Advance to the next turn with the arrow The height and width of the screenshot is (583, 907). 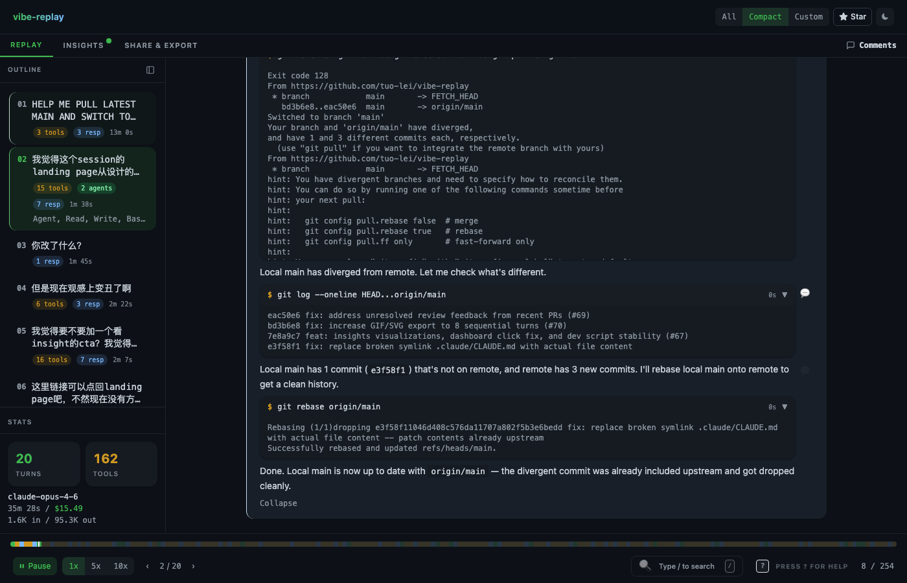click(x=192, y=566)
